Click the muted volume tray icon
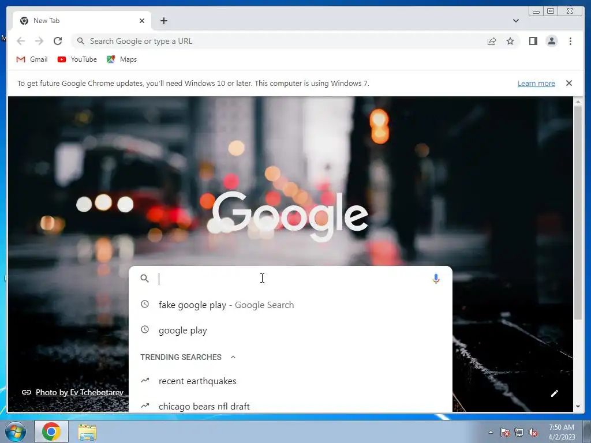The width and height of the screenshot is (591, 443). (x=533, y=432)
